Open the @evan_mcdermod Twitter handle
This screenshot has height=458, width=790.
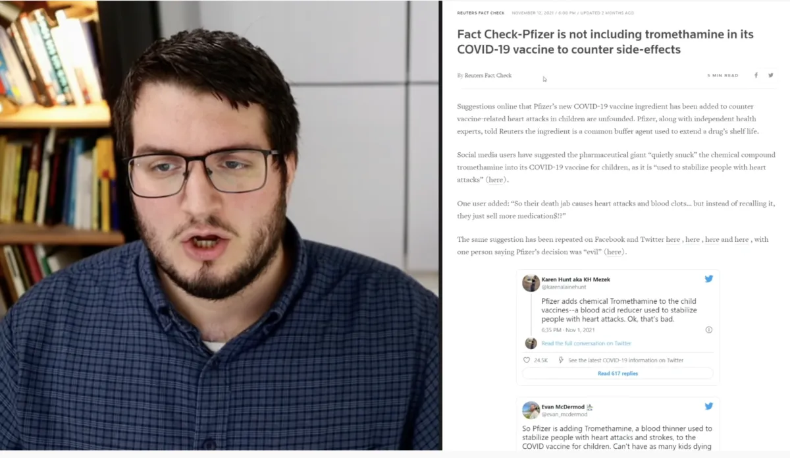(x=564, y=415)
